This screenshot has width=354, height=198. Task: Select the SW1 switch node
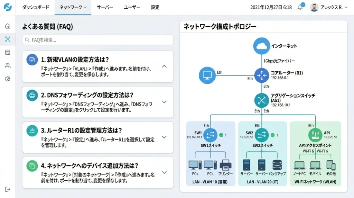pyautogui.click(x=210, y=135)
